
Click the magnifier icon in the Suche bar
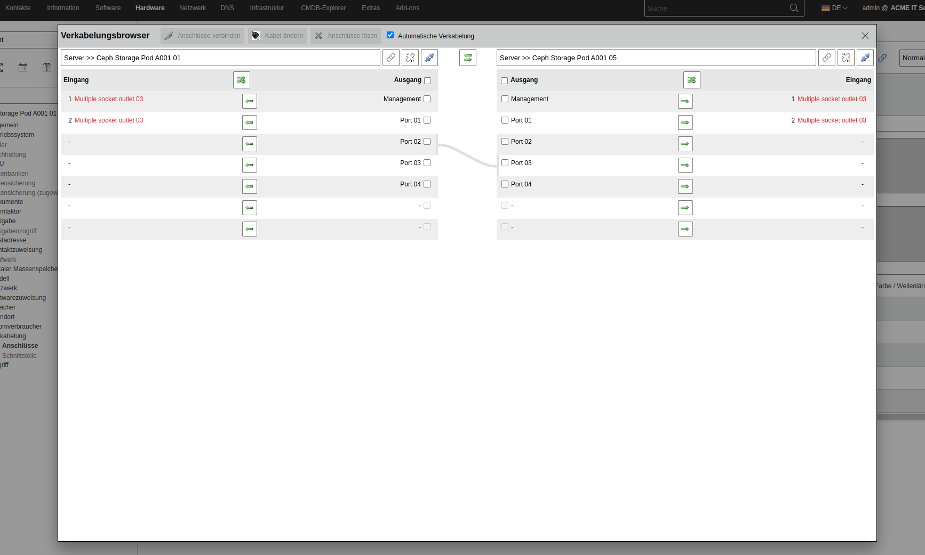(794, 8)
